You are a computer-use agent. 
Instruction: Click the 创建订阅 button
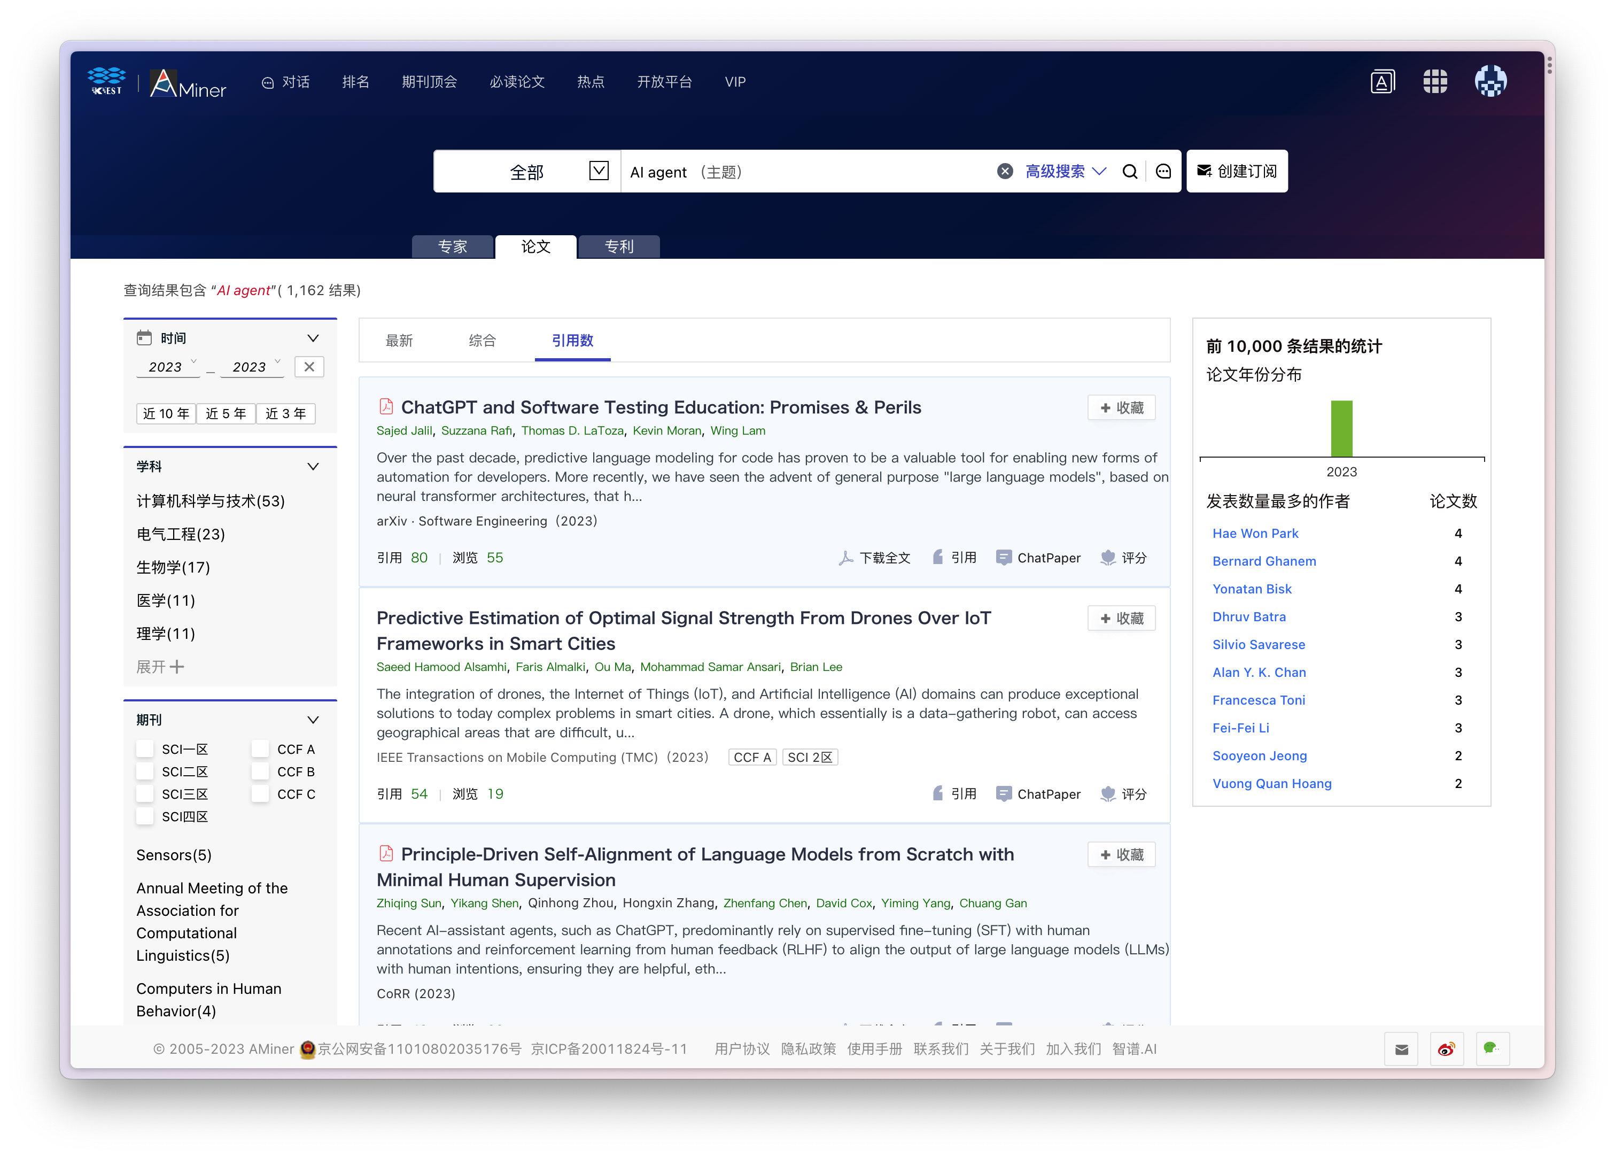(1237, 172)
